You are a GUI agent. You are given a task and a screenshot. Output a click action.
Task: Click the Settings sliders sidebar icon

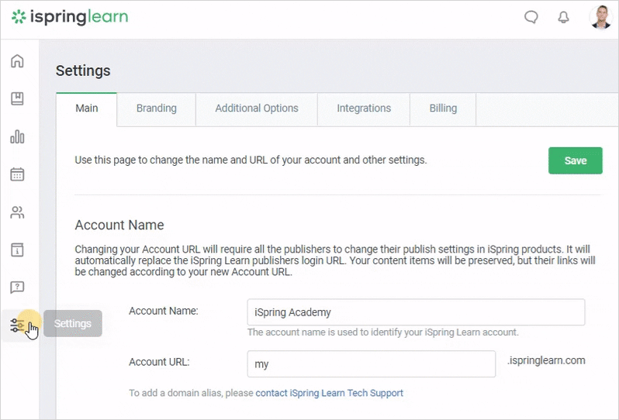coord(17,325)
